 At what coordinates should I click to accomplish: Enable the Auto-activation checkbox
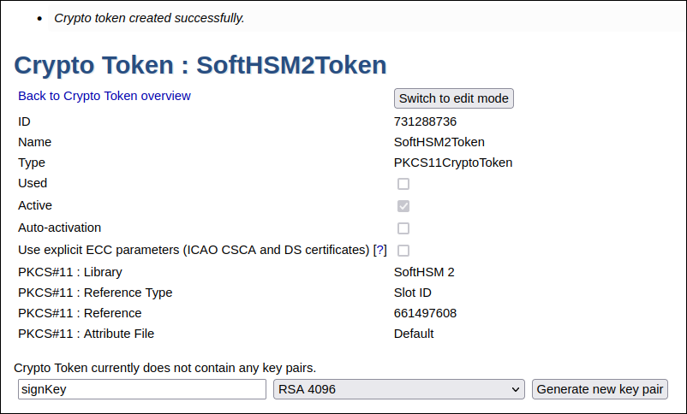[x=403, y=228]
